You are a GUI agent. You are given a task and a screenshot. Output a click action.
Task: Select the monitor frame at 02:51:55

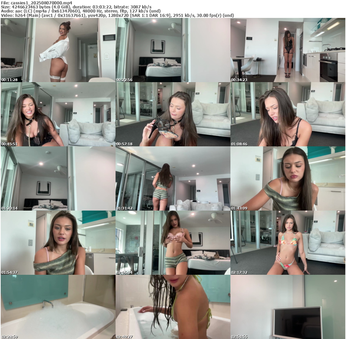288,307
